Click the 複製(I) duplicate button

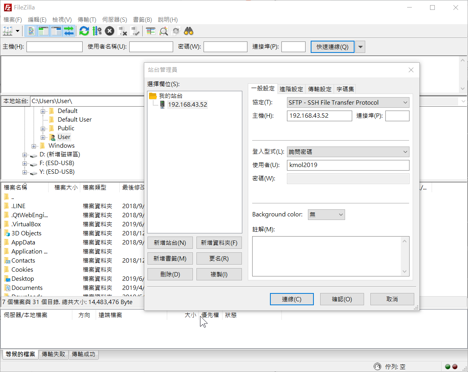tap(219, 274)
